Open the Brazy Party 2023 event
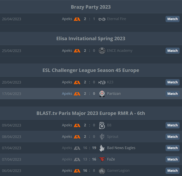The height and width of the screenshot is (176, 182). [91, 7]
